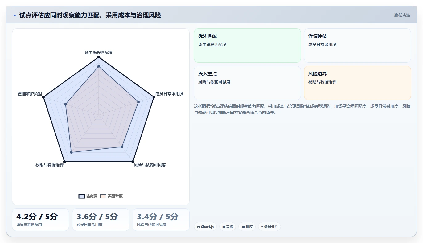
Task: Click the 管理维护负担 radar axis label
Action: (30, 94)
